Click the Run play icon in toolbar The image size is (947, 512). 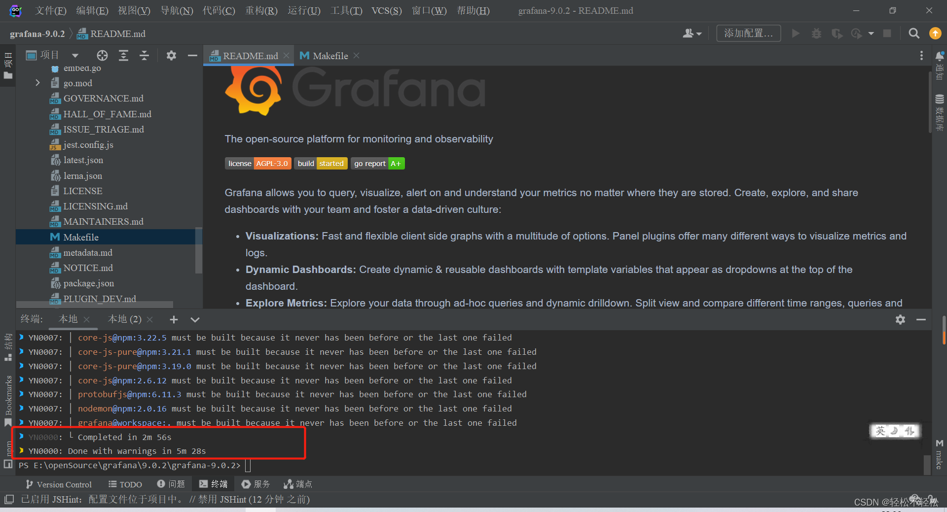(x=795, y=33)
